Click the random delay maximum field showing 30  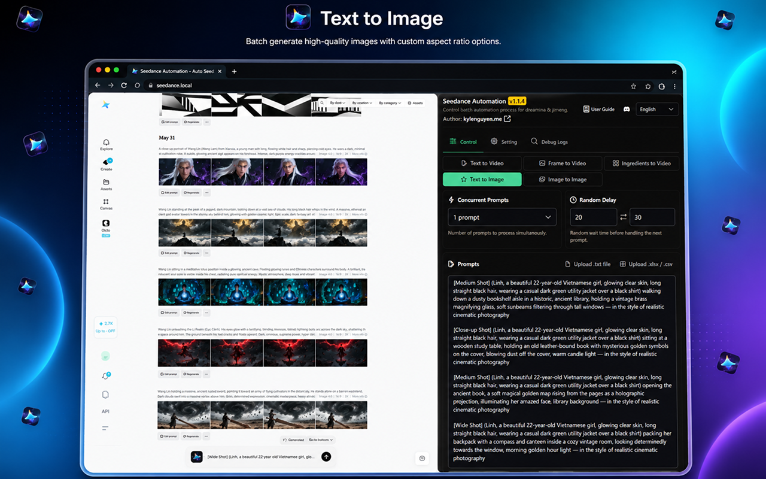pos(652,217)
